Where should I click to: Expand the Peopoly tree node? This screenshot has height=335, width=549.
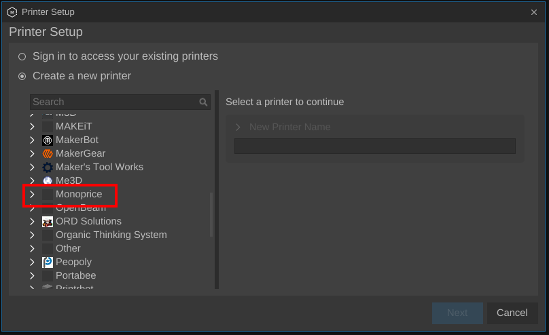pyautogui.click(x=32, y=262)
